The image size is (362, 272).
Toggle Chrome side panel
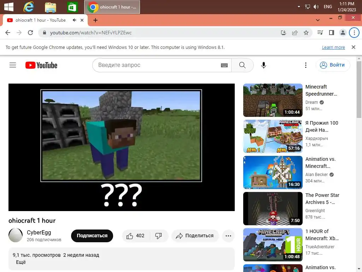click(332, 33)
